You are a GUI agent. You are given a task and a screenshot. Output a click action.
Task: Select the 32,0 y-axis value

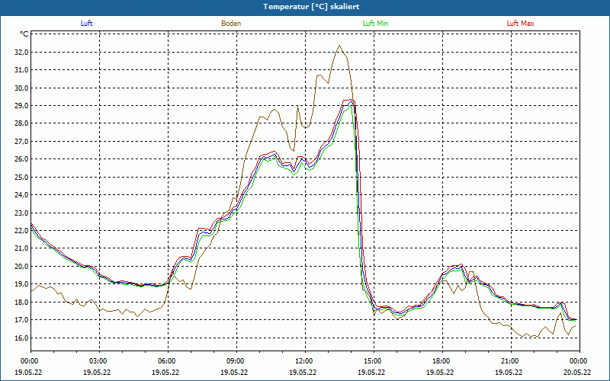pos(21,53)
